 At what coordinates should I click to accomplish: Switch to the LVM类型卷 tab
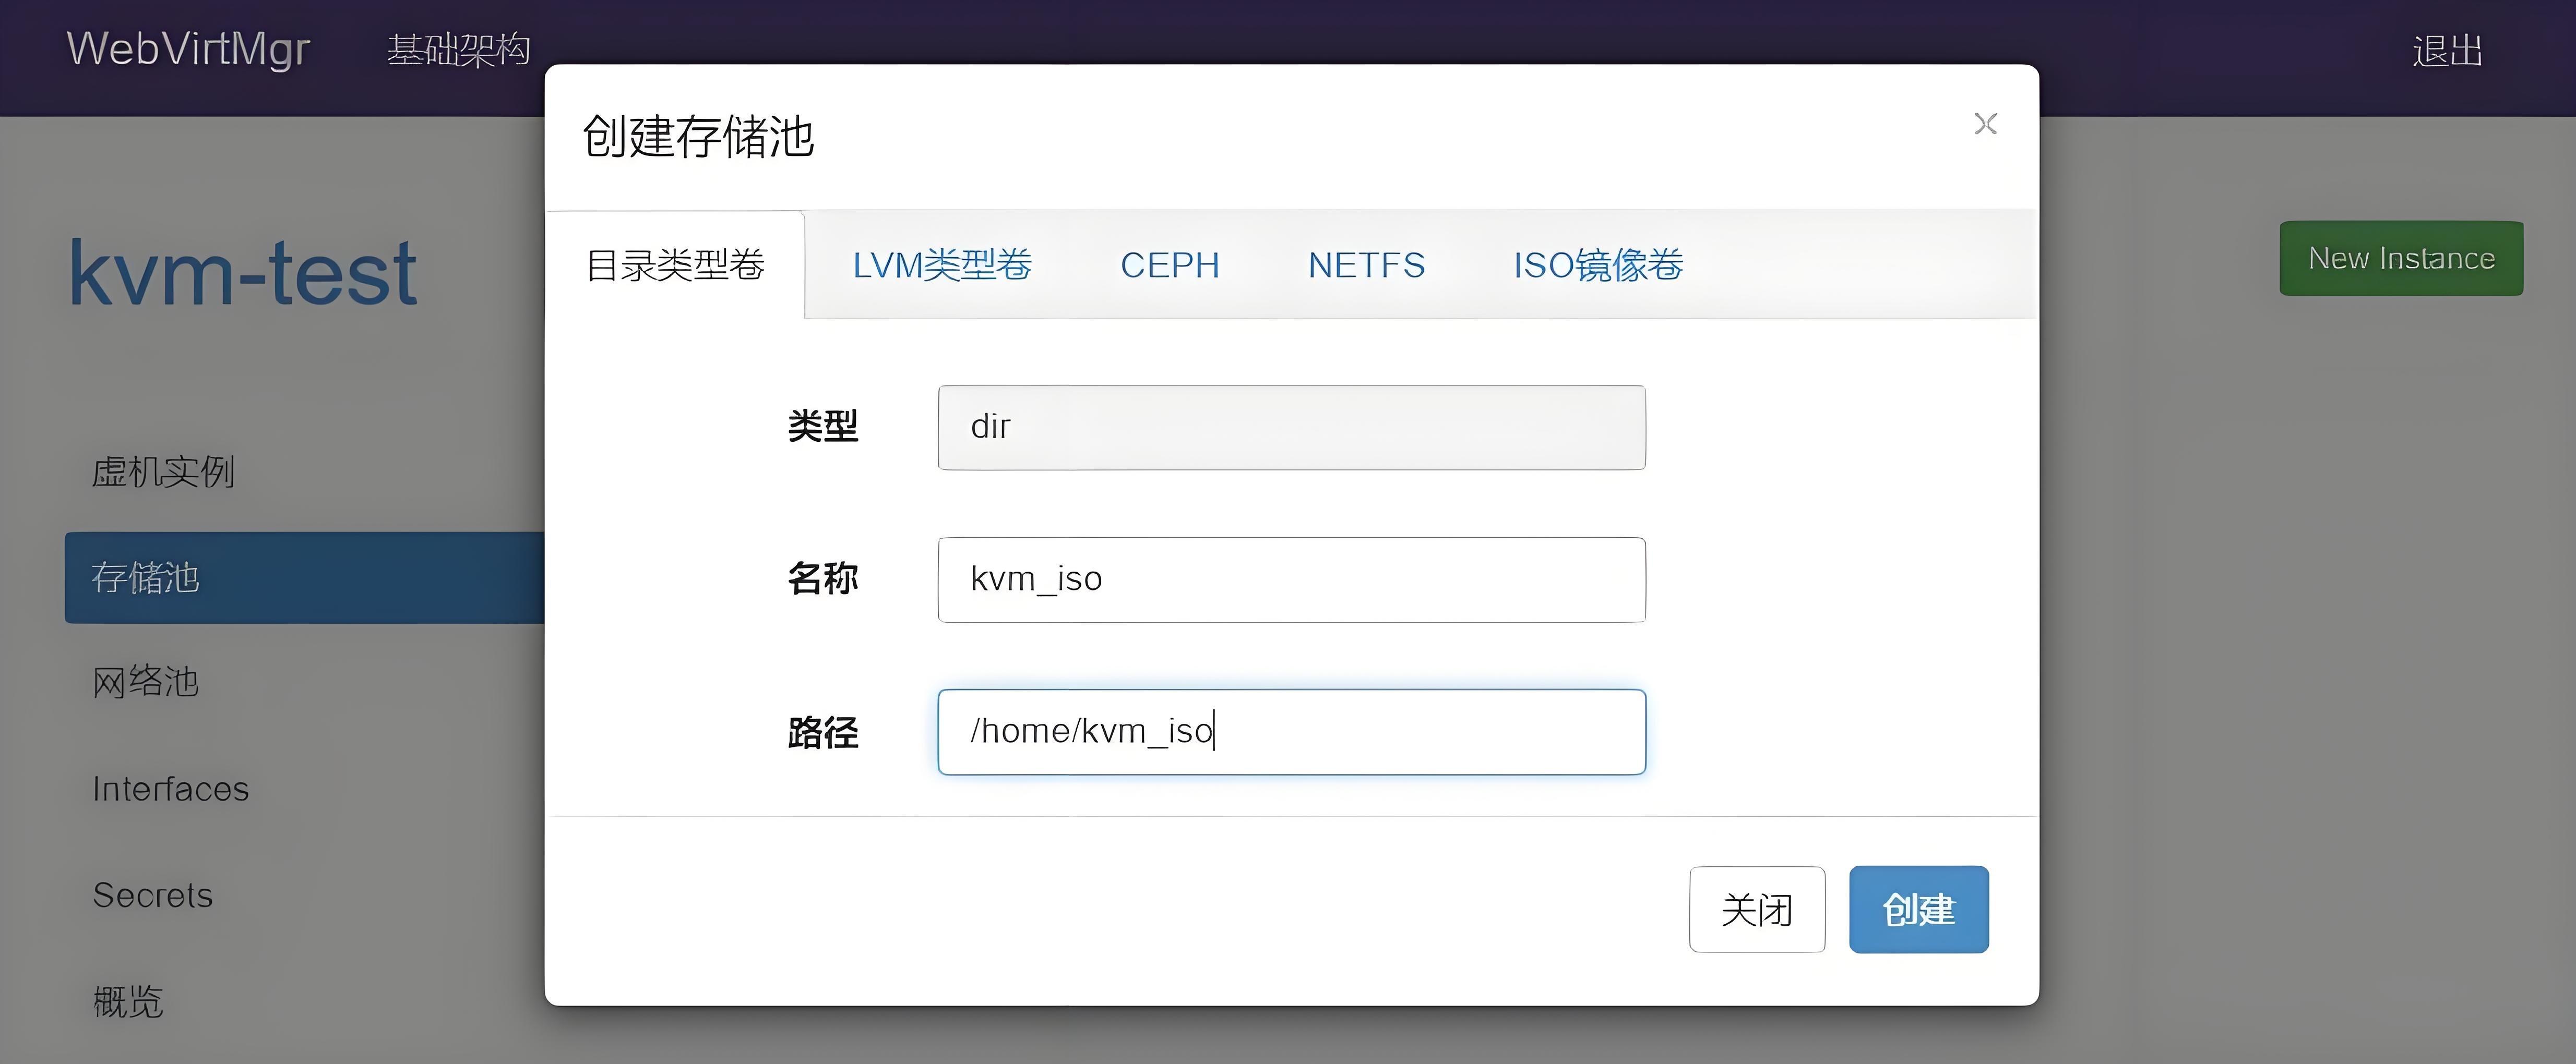pyautogui.click(x=944, y=265)
